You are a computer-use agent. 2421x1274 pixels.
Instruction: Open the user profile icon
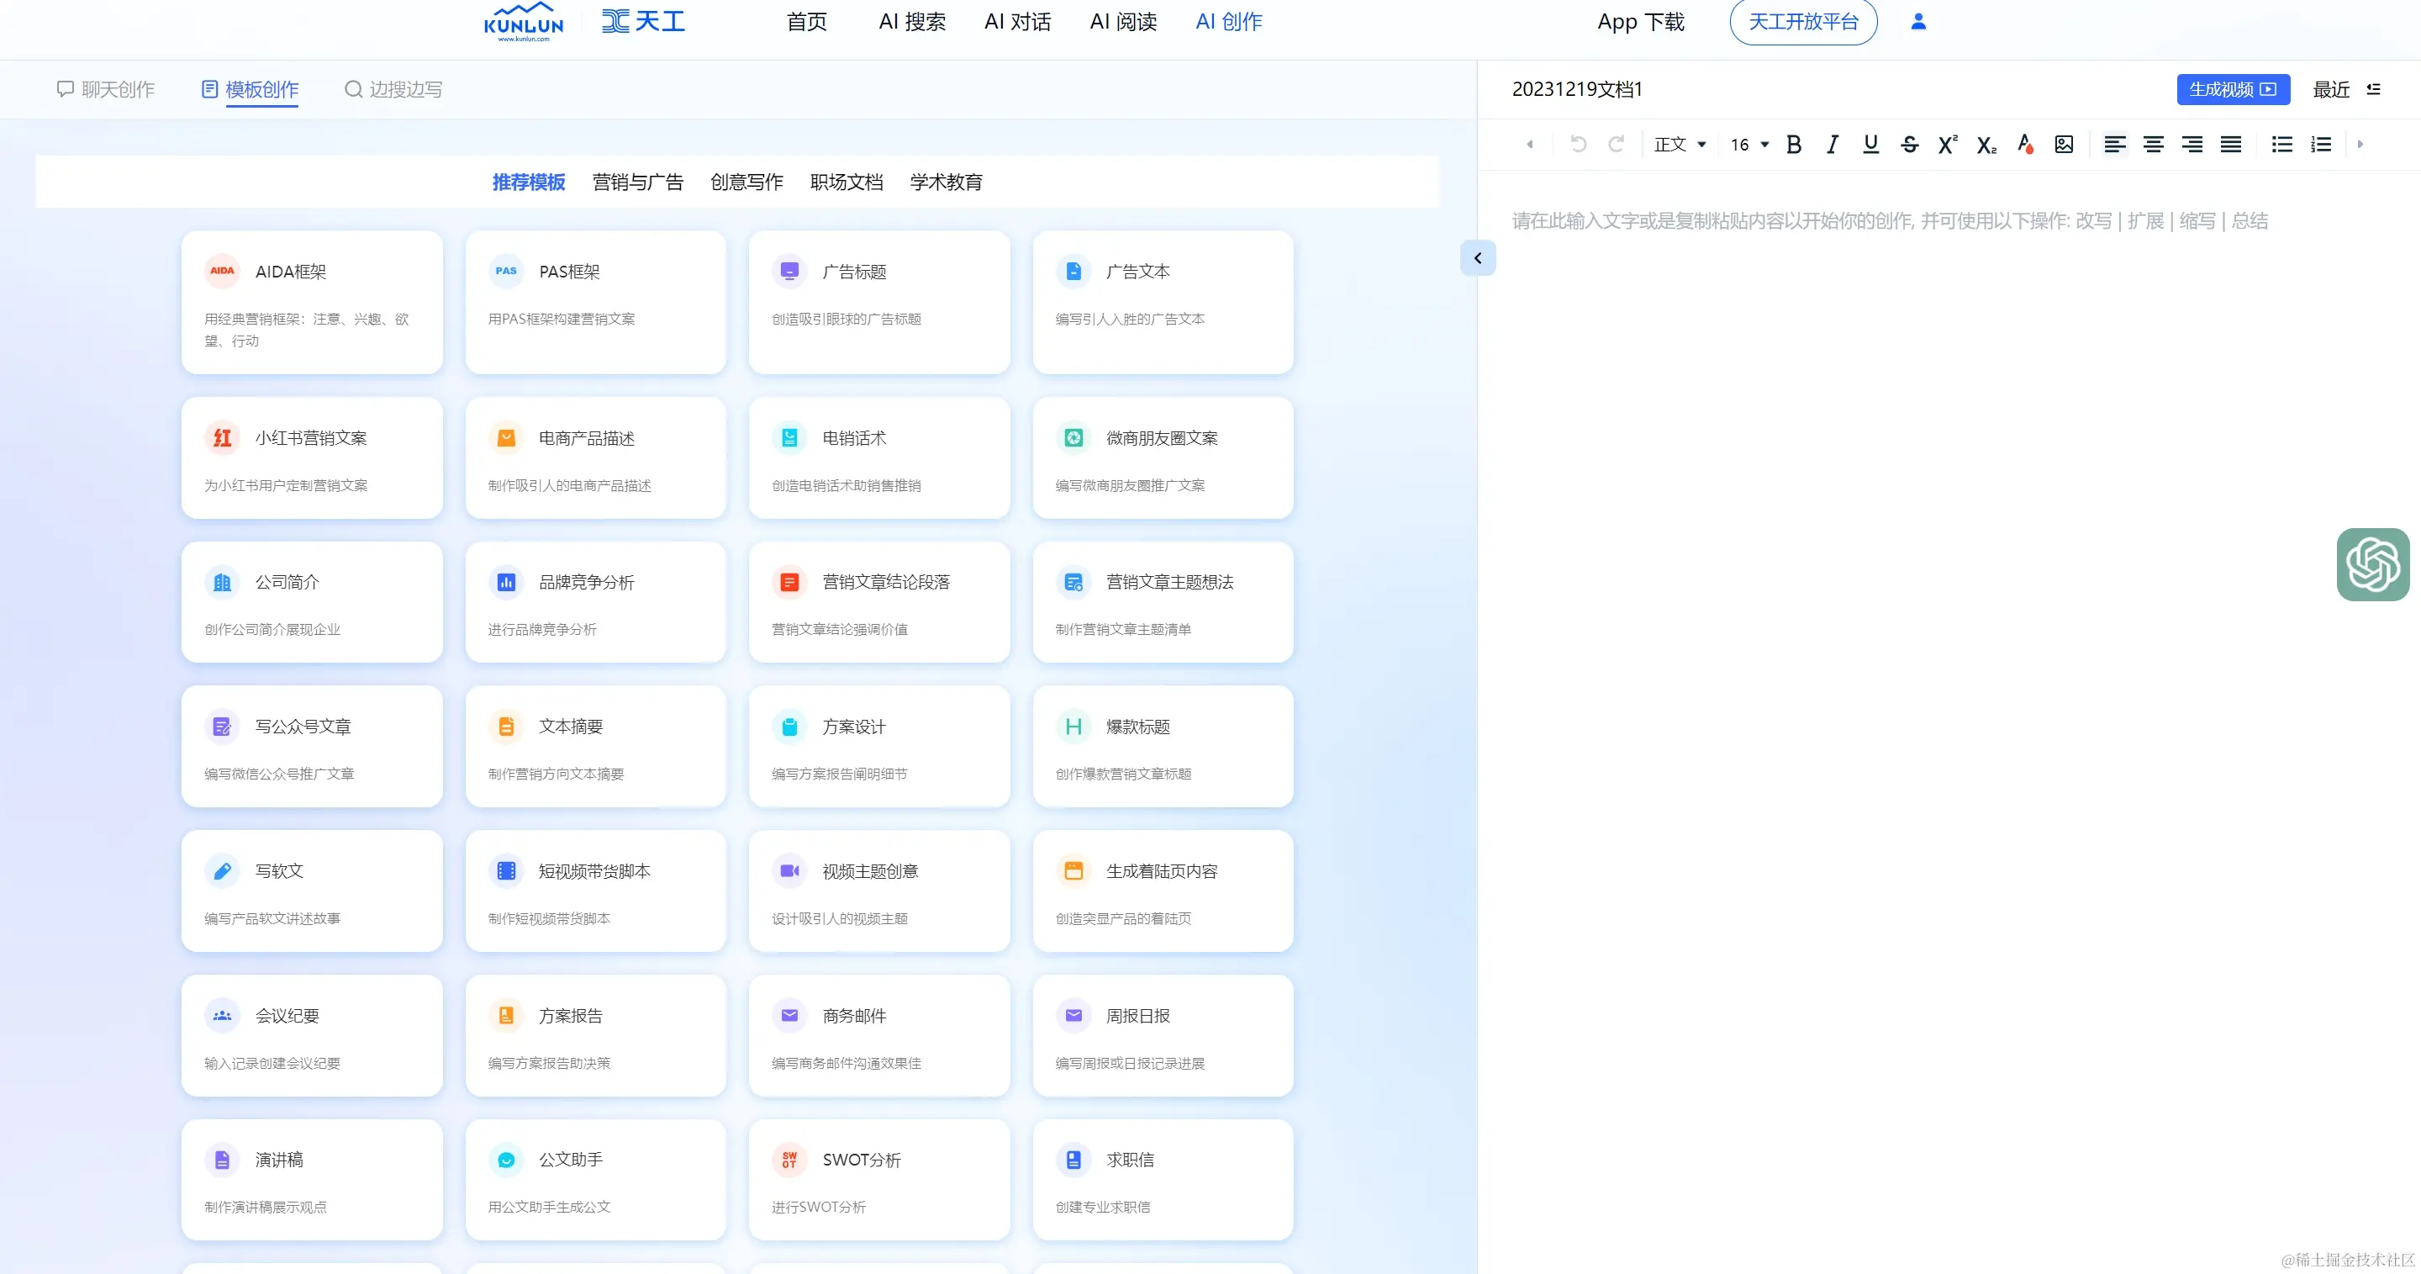pos(1918,22)
